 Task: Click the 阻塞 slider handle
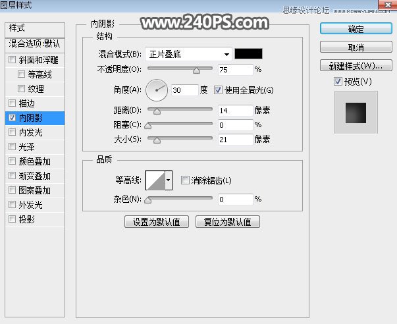point(148,126)
